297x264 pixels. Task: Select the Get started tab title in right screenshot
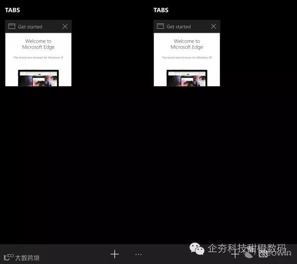point(179,27)
